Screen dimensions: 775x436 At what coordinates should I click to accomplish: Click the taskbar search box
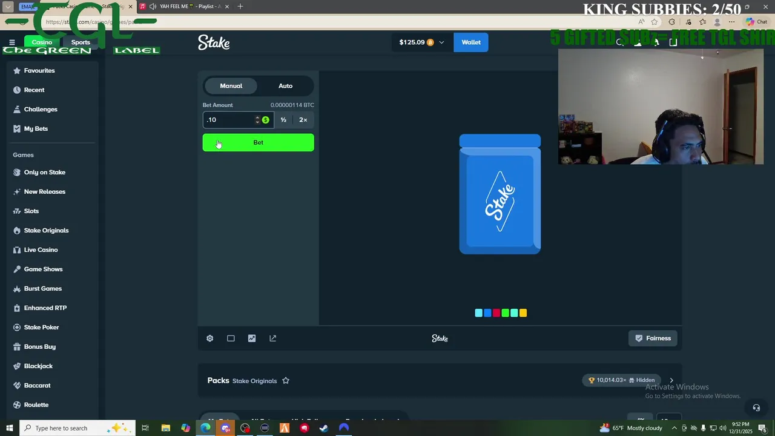[x=79, y=428]
